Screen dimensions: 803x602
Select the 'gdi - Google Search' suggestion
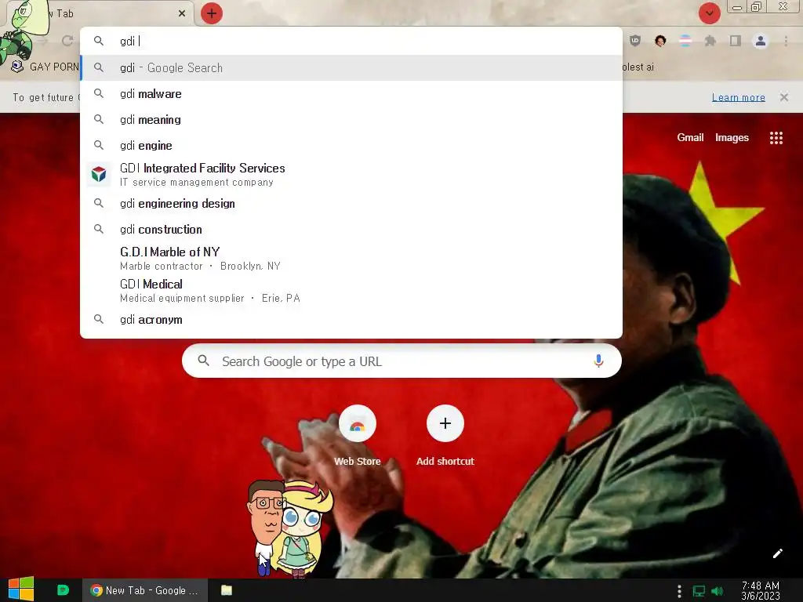point(351,67)
